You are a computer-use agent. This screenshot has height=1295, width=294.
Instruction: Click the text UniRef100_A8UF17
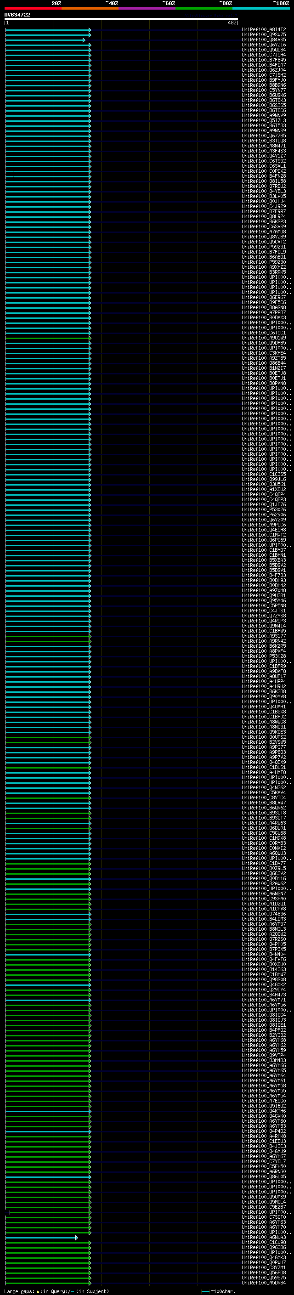[x=264, y=677]
